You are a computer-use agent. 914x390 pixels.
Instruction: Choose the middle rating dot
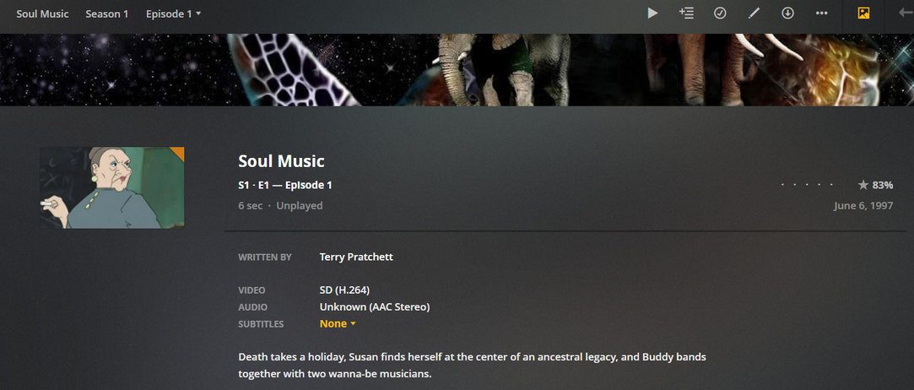point(808,185)
